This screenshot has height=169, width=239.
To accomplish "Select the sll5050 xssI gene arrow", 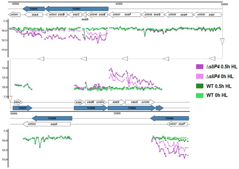I will pos(207,15).
